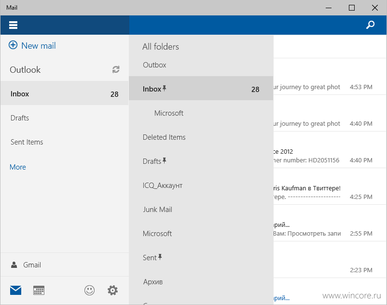Unpin Sent using its pin icon

click(x=160, y=257)
